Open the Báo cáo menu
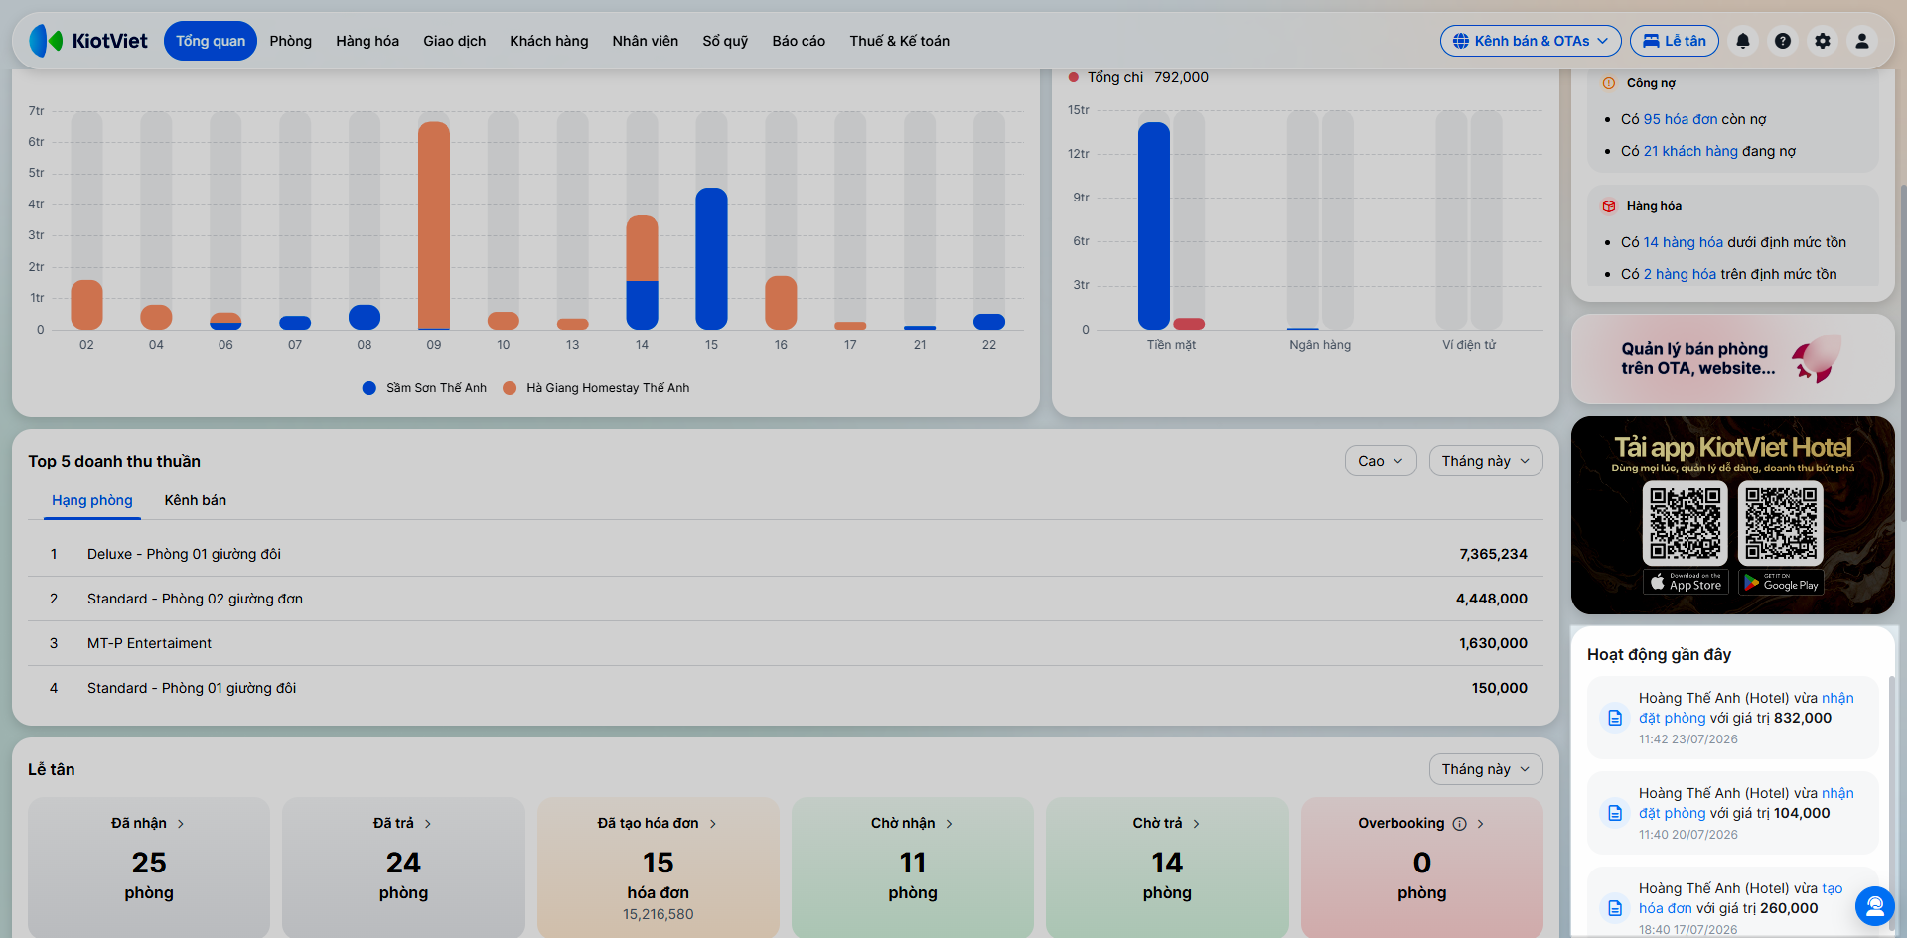The height and width of the screenshot is (938, 1907). pyautogui.click(x=799, y=41)
